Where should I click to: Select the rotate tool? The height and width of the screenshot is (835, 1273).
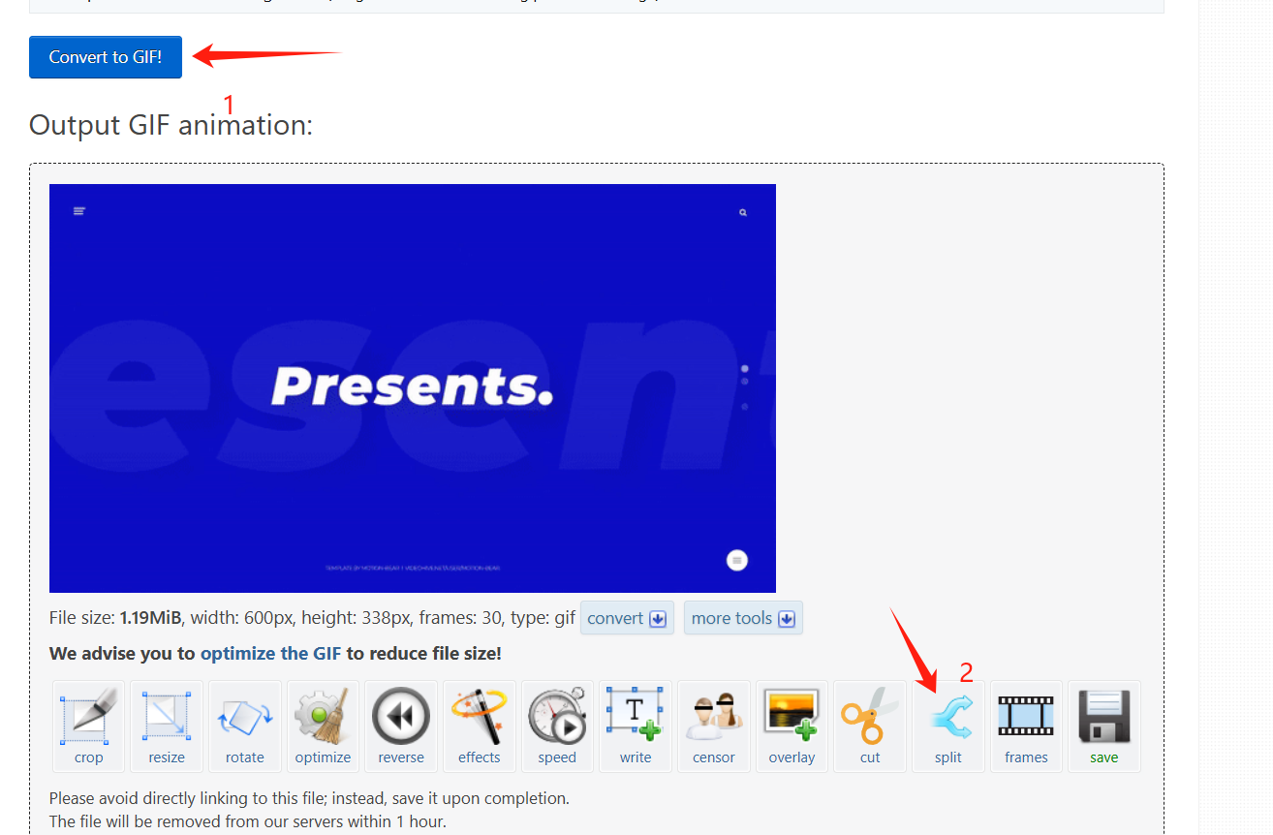click(244, 726)
